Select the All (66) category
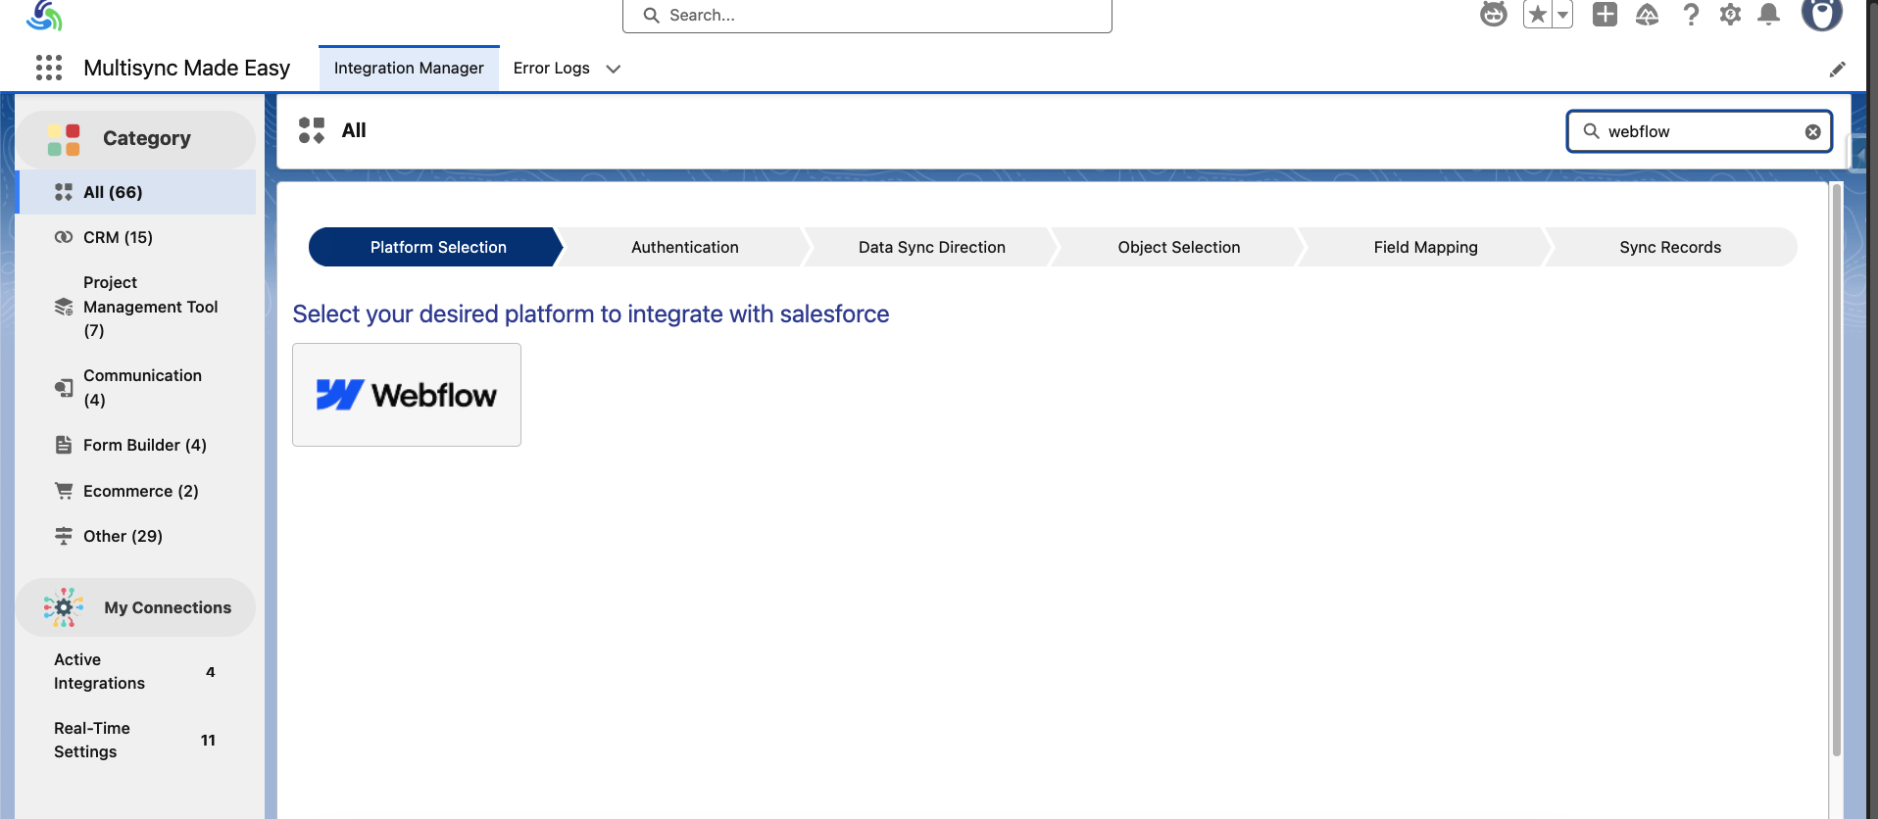This screenshot has height=819, width=1878. click(x=136, y=192)
